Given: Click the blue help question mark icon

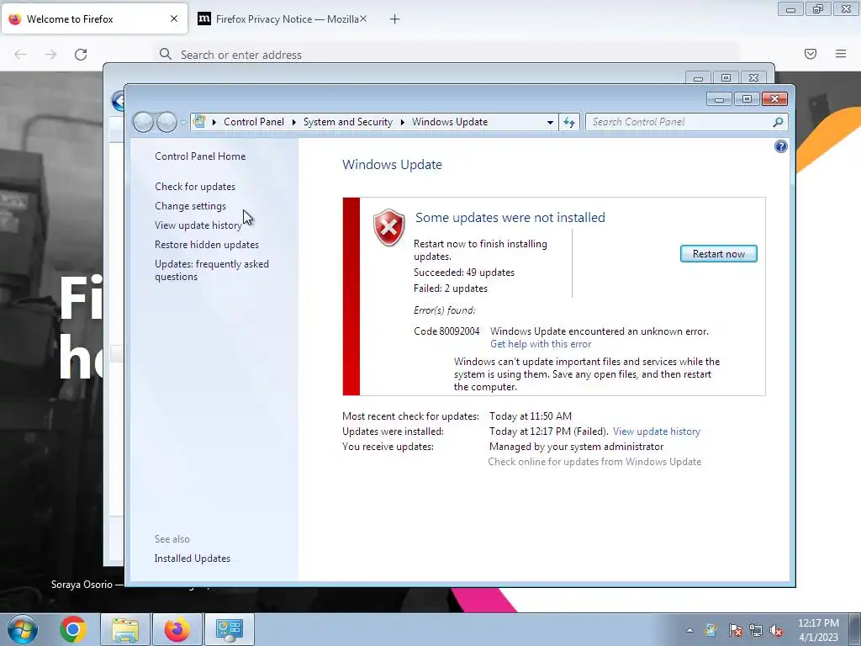Looking at the screenshot, I should 780,146.
